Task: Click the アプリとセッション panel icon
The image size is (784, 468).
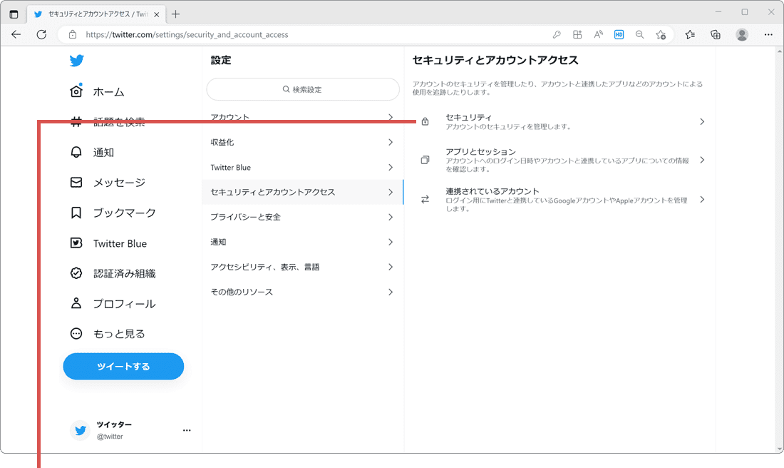Action: (x=424, y=159)
